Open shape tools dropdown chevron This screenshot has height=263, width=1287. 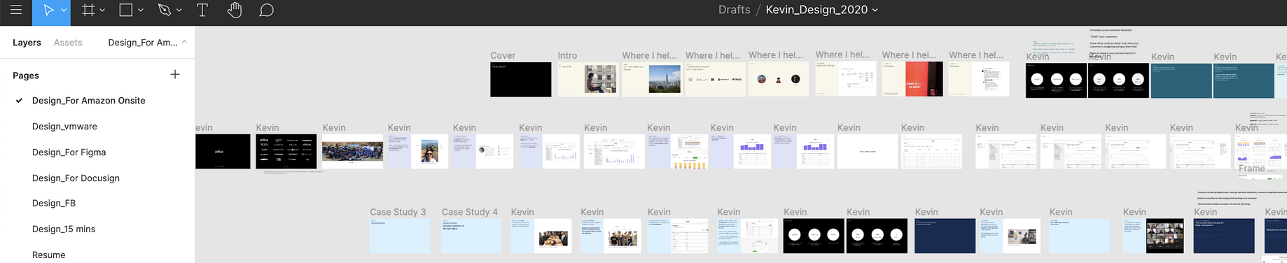tap(141, 10)
